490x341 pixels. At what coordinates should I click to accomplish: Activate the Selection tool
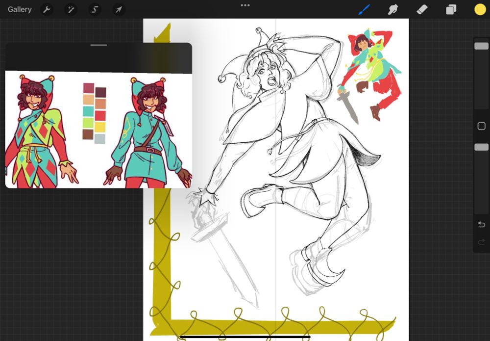[95, 10]
